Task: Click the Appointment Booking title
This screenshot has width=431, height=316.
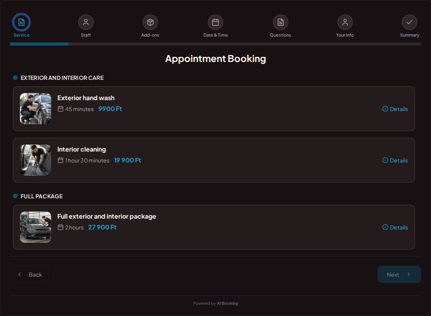Action: 215,59
